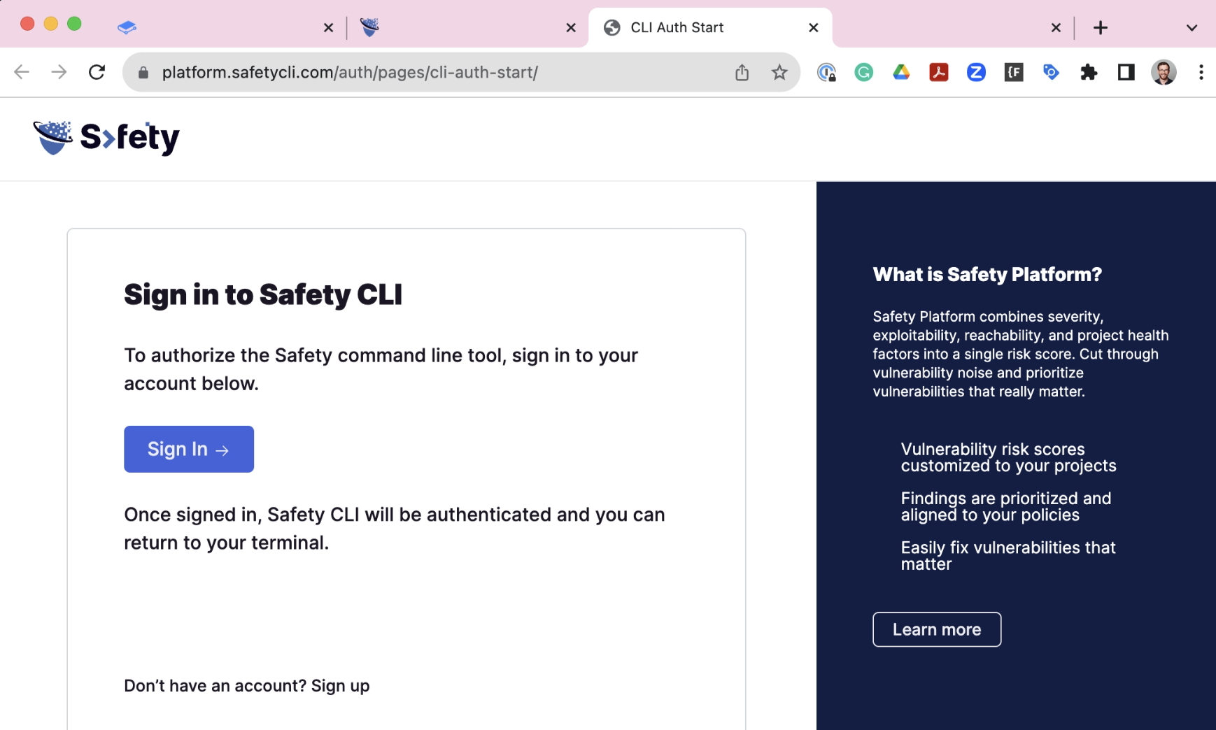Click the blue Sign In button
This screenshot has width=1216, height=730.
(189, 449)
